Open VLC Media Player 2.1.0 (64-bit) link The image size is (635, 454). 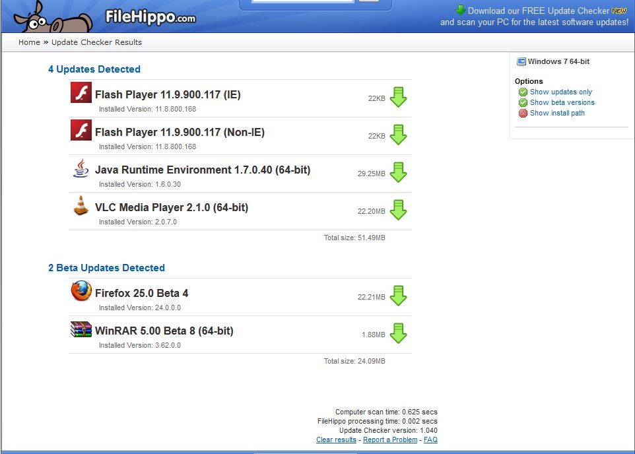point(172,207)
